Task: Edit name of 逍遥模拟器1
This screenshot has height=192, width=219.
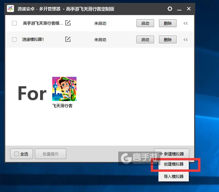Action: point(68,39)
